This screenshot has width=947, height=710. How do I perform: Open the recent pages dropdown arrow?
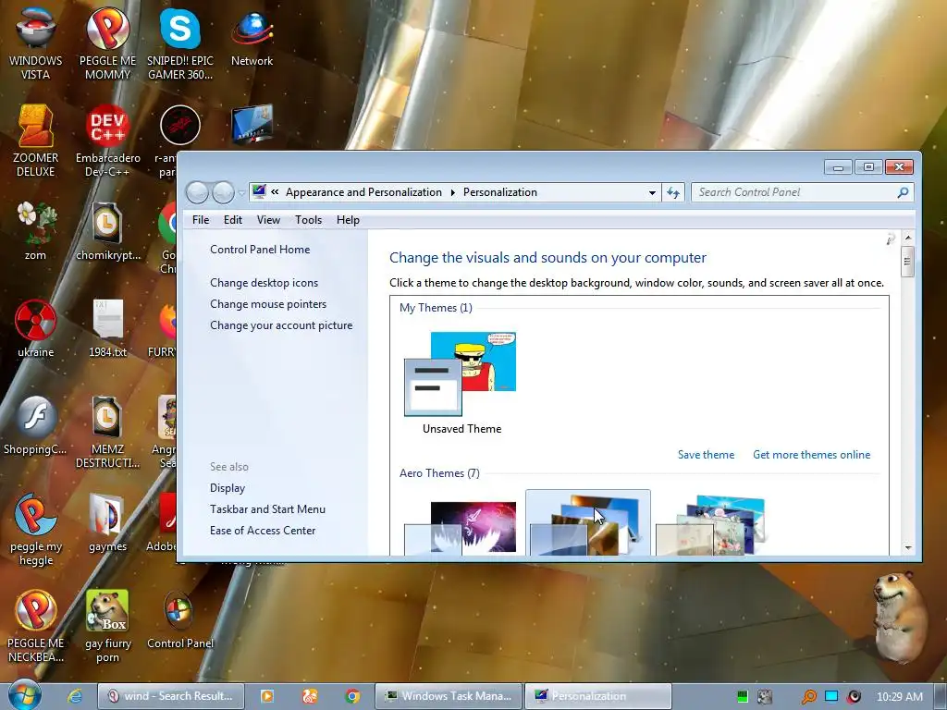[241, 193]
